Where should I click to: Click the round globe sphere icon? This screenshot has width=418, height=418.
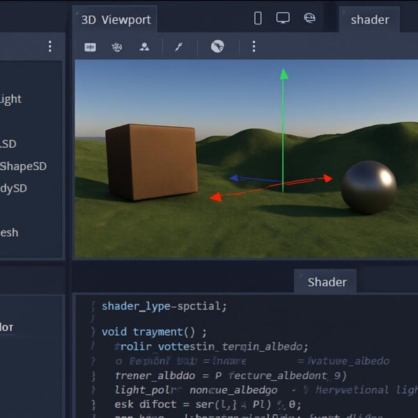coord(217,47)
